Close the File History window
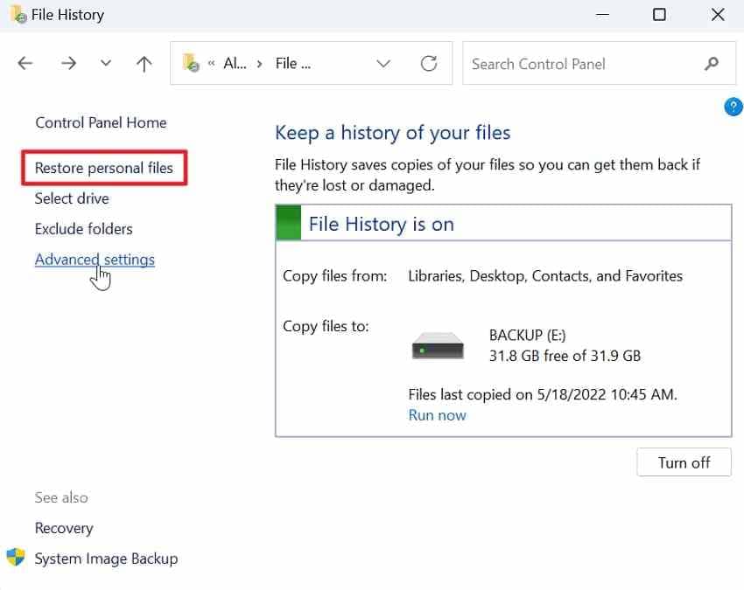This screenshot has height=590, width=744. [718, 15]
